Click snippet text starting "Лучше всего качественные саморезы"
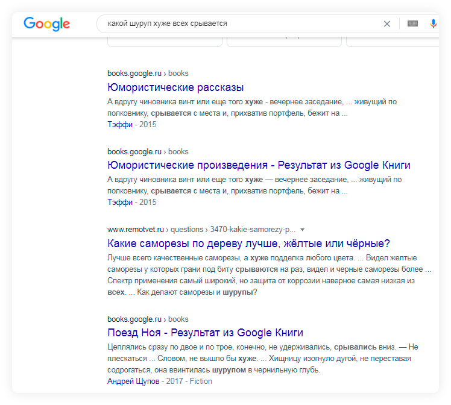The image size is (451, 405). coord(270,275)
